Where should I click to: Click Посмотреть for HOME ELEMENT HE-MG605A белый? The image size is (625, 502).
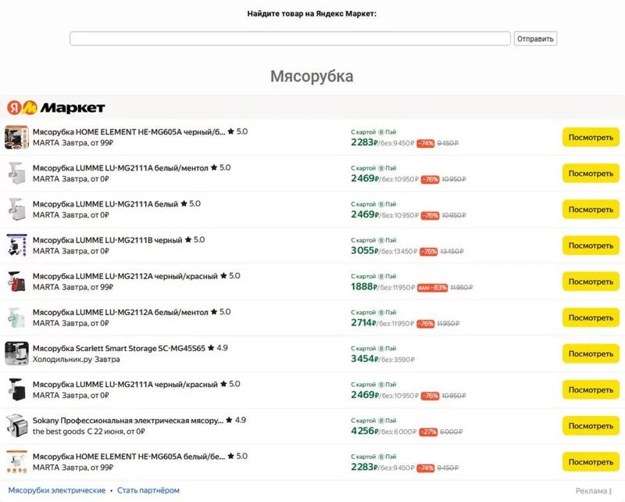point(591,461)
